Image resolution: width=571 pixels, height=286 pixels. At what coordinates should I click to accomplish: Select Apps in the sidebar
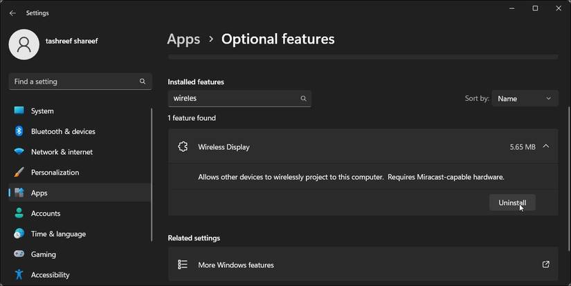point(39,193)
